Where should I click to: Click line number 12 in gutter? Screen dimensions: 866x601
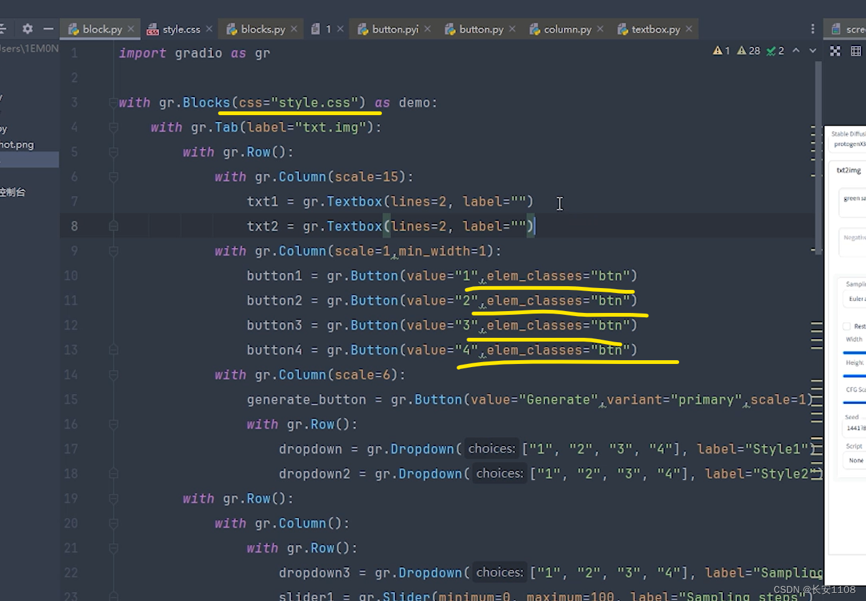point(71,325)
